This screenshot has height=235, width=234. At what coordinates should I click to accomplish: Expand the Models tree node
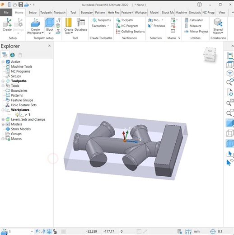point(3,124)
